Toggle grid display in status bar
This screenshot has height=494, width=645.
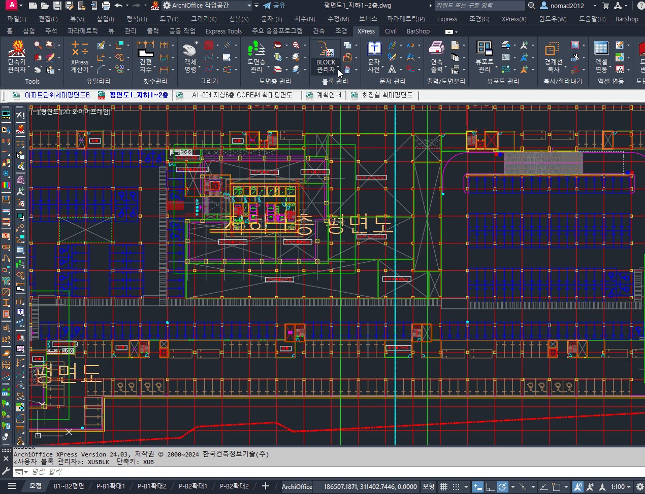tap(443, 487)
